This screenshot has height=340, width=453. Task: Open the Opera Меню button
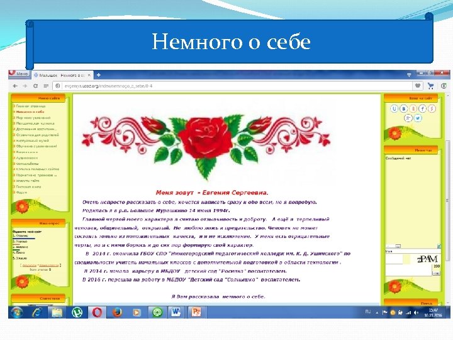(x=19, y=74)
